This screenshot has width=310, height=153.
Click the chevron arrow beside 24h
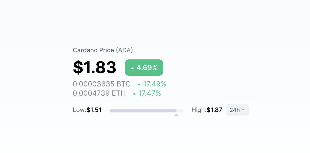coord(243,110)
